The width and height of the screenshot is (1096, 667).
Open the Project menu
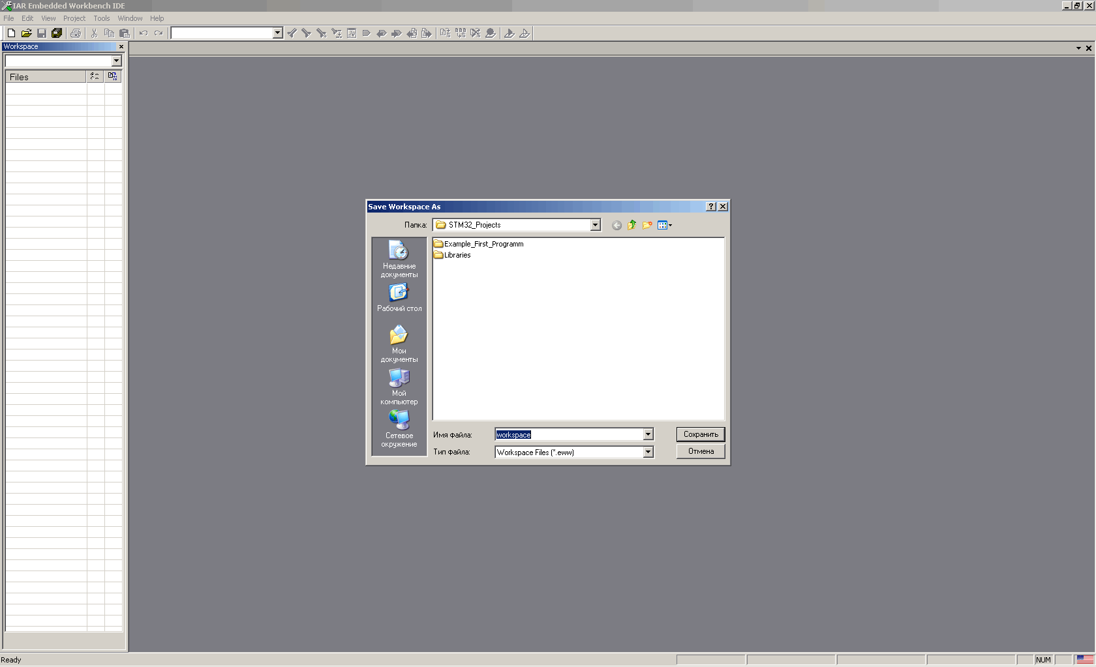click(x=74, y=18)
